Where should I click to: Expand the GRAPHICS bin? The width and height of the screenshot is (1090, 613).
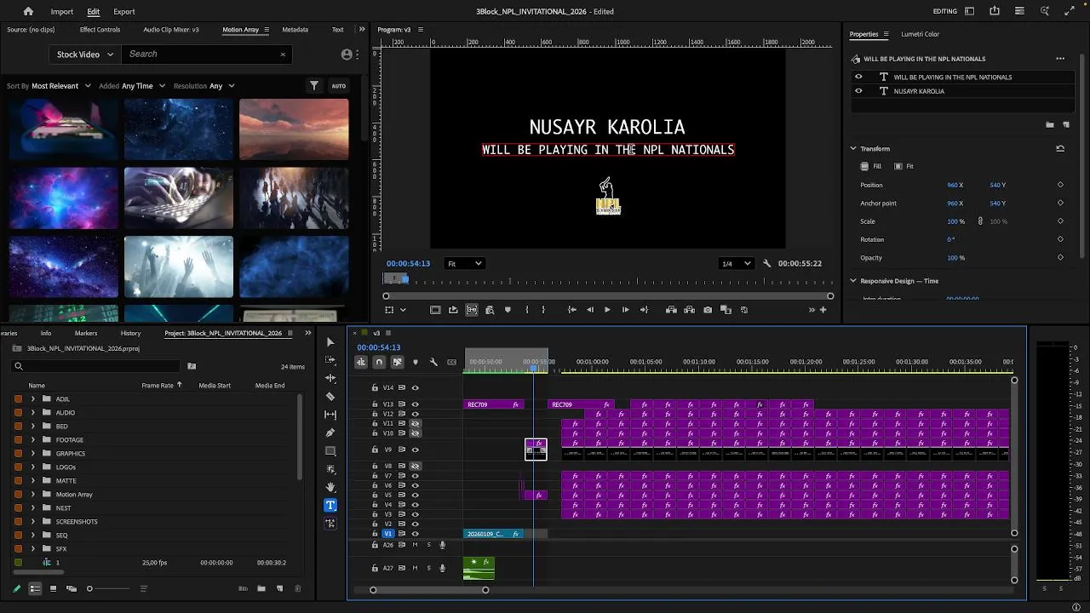pos(33,453)
